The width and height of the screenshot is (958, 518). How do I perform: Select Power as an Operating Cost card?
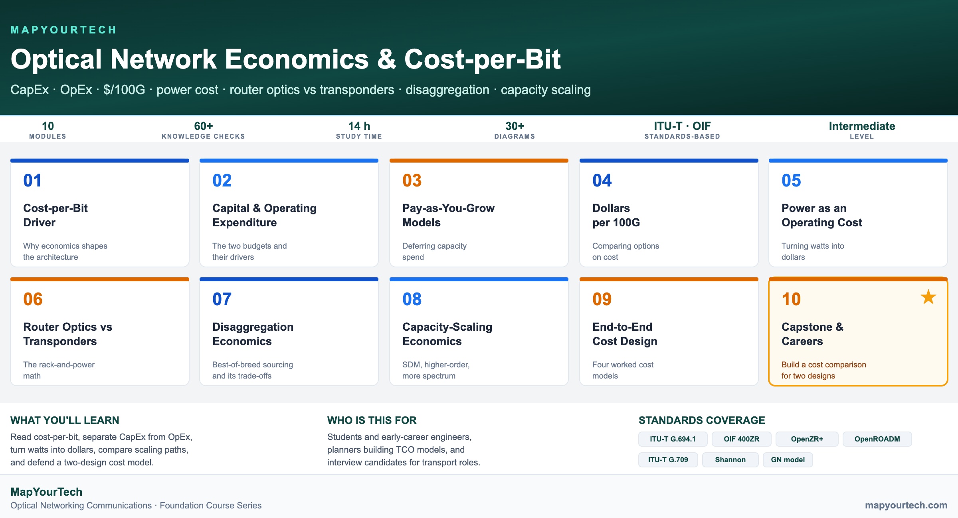(x=858, y=213)
